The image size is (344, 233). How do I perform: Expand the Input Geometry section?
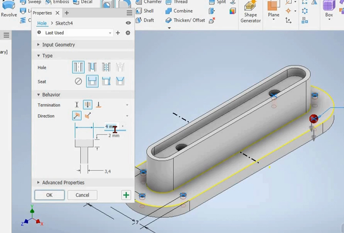pyautogui.click(x=58, y=45)
